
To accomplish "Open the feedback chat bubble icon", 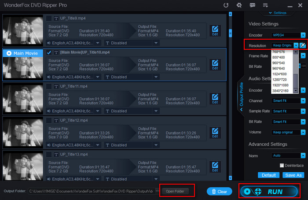I will tap(253, 5).
